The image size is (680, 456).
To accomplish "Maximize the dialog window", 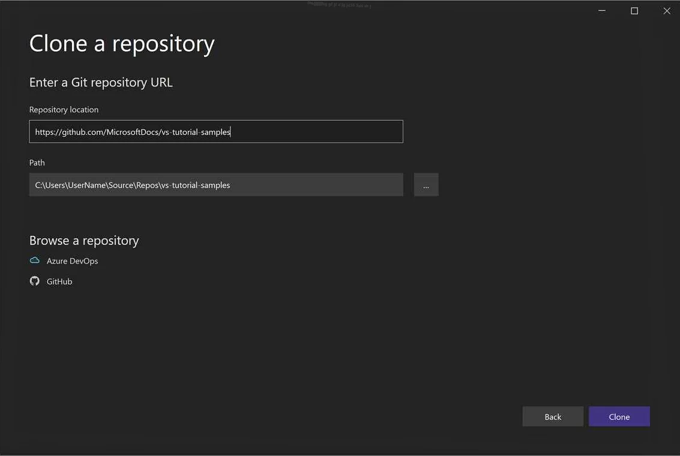I will click(x=634, y=10).
